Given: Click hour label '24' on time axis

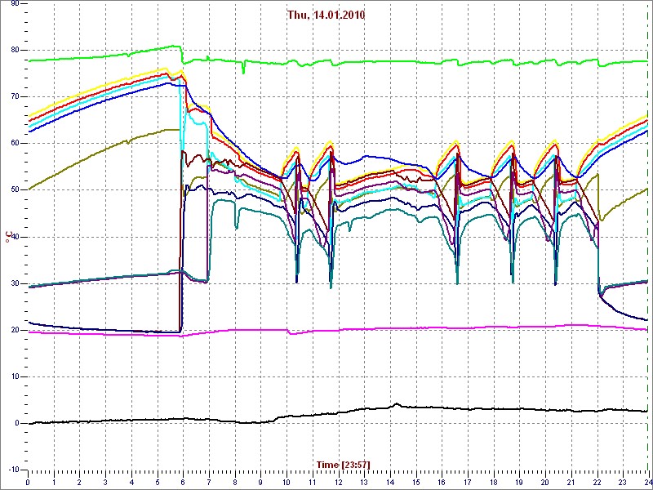Looking at the screenshot, I should coord(647,482).
